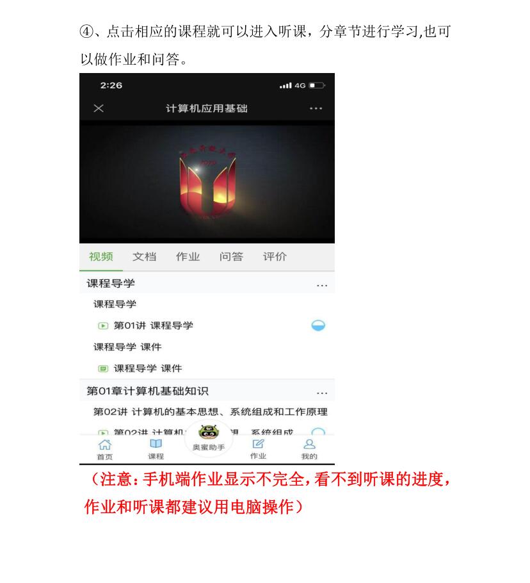530x583 pixels.
Task: Switch to the 作业 tab
Action: 188,256
